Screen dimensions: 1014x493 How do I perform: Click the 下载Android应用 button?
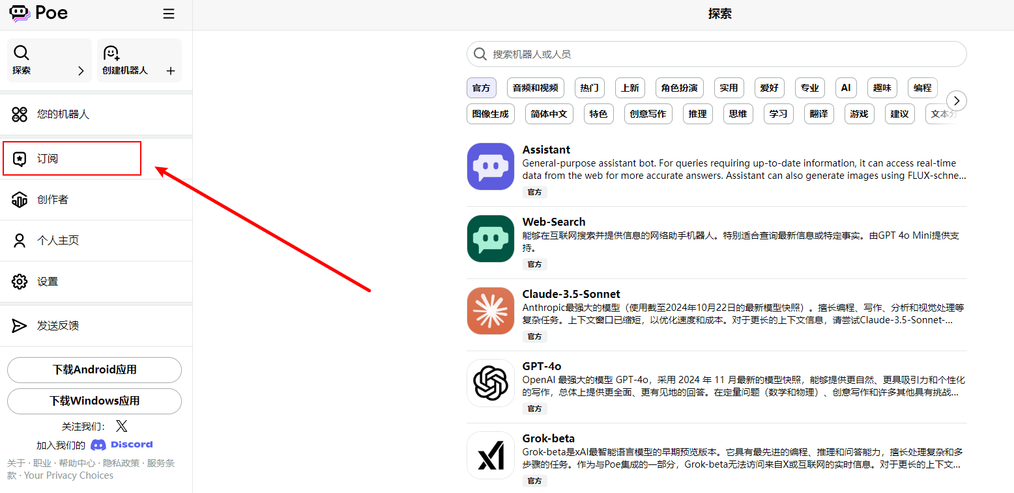94,370
